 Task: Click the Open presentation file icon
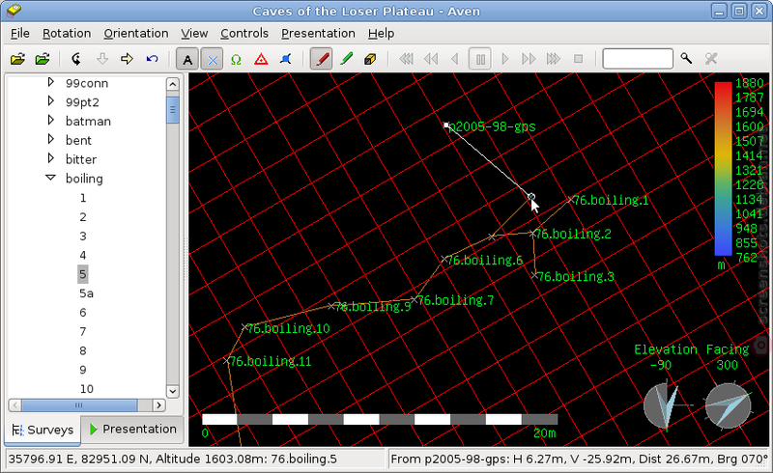click(x=43, y=59)
